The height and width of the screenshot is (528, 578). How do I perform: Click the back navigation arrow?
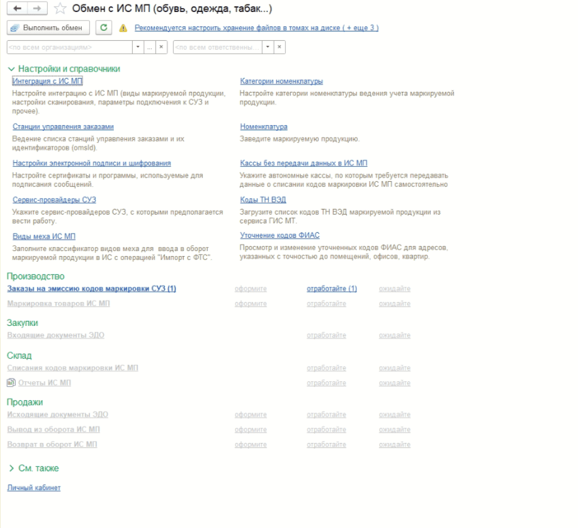(x=17, y=8)
